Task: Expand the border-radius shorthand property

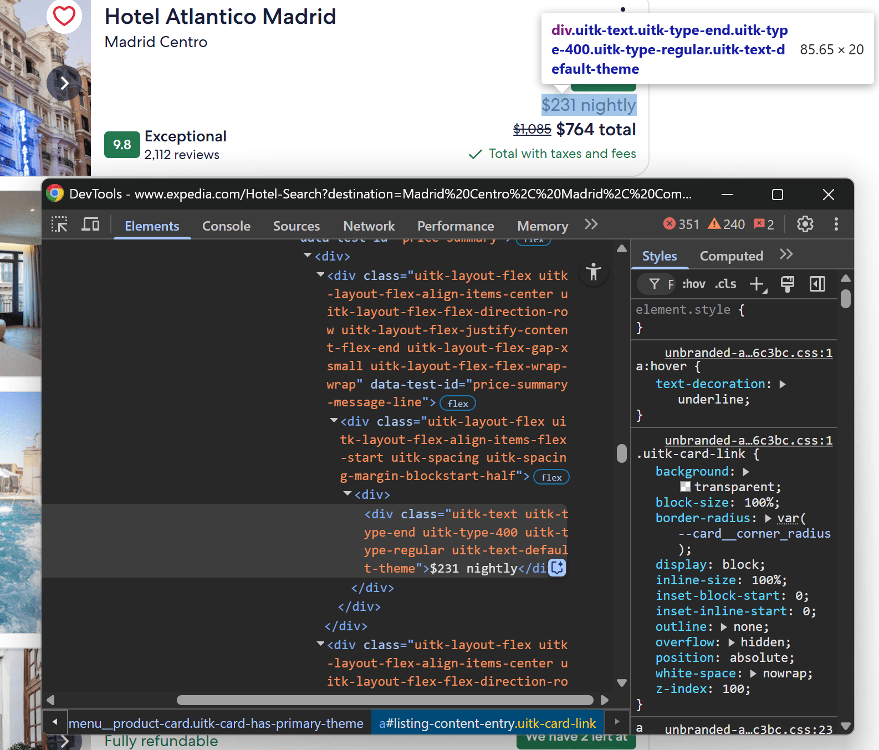Action: pos(768,518)
